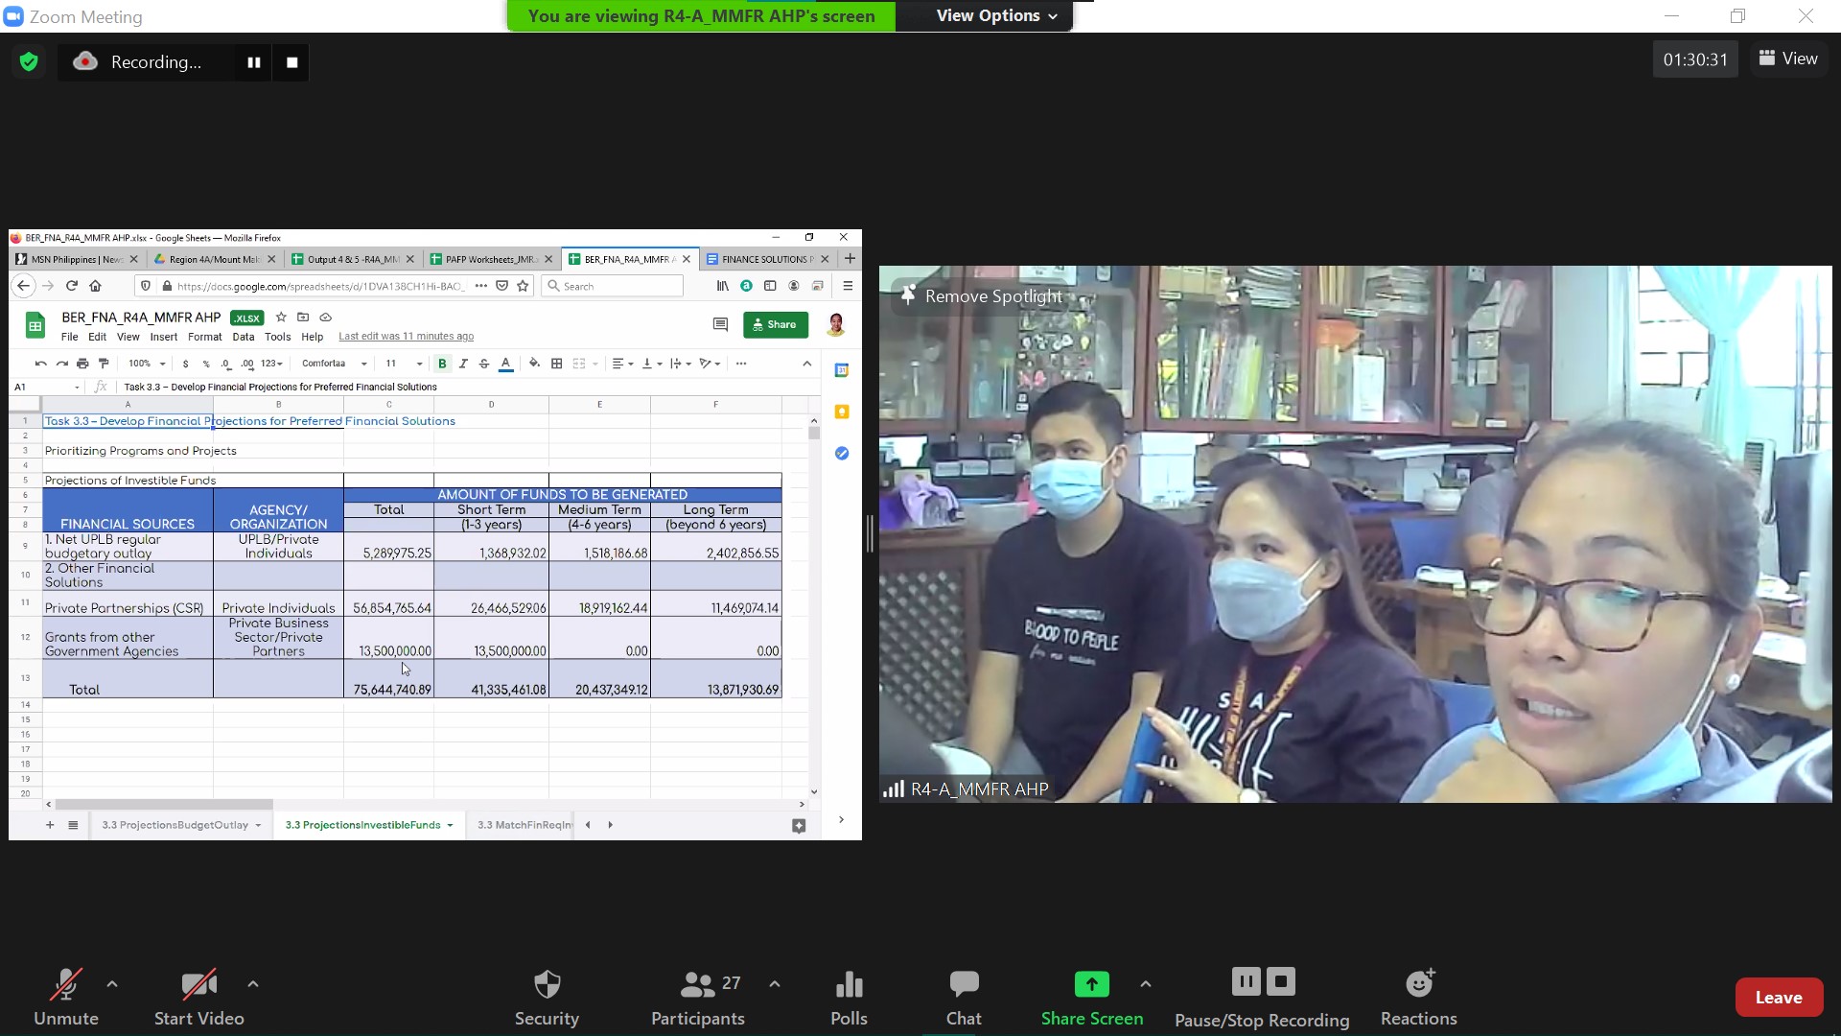Reload the page in Firefox
The height and width of the screenshot is (1036, 1841).
(x=71, y=286)
